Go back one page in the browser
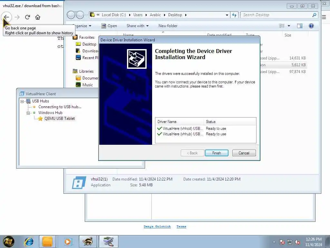The width and height of the screenshot is (330, 248). pos(6,17)
